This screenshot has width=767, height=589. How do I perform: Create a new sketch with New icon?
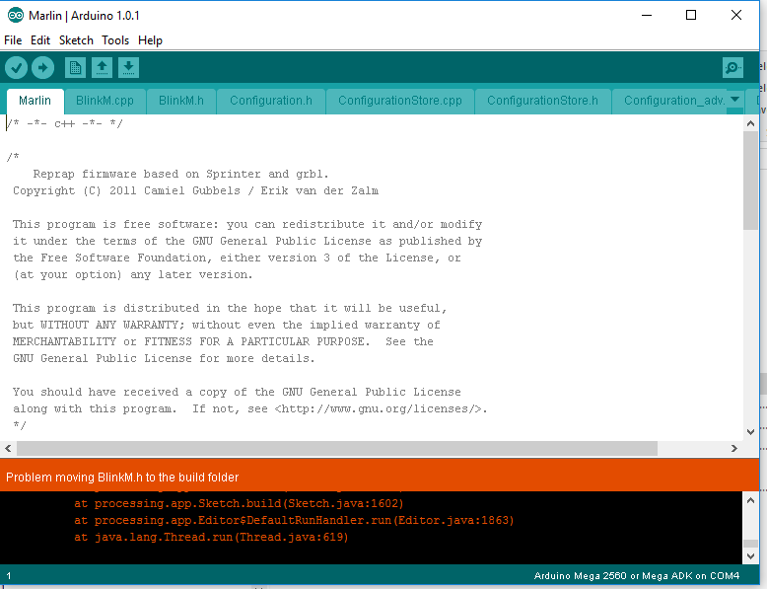75,67
